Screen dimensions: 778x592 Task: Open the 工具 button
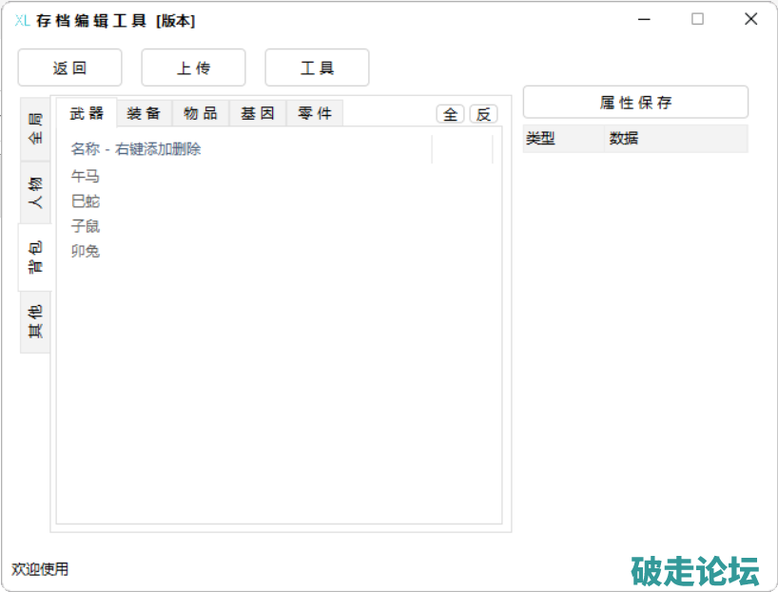[x=317, y=68]
